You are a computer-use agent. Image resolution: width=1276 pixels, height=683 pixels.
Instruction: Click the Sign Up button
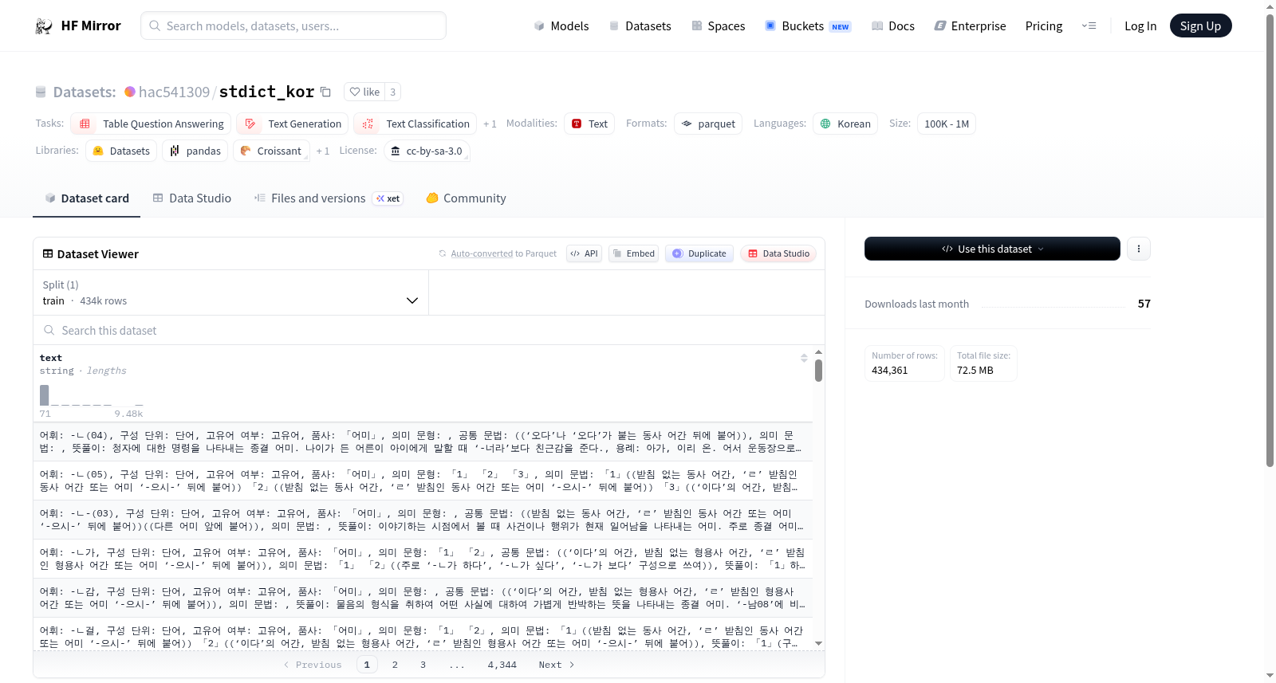pos(1200,26)
